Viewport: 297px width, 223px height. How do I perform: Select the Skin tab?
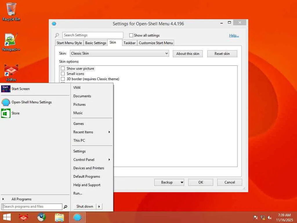pos(113,42)
